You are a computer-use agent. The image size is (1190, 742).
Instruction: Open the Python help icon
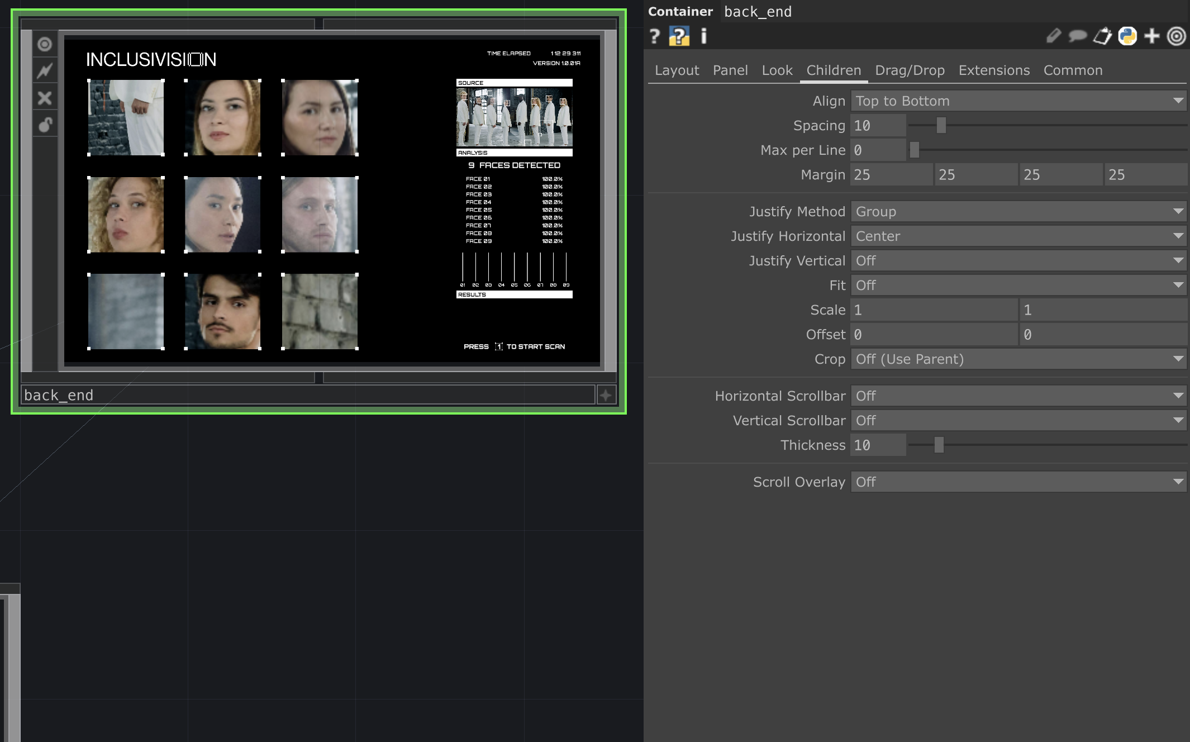tap(679, 37)
